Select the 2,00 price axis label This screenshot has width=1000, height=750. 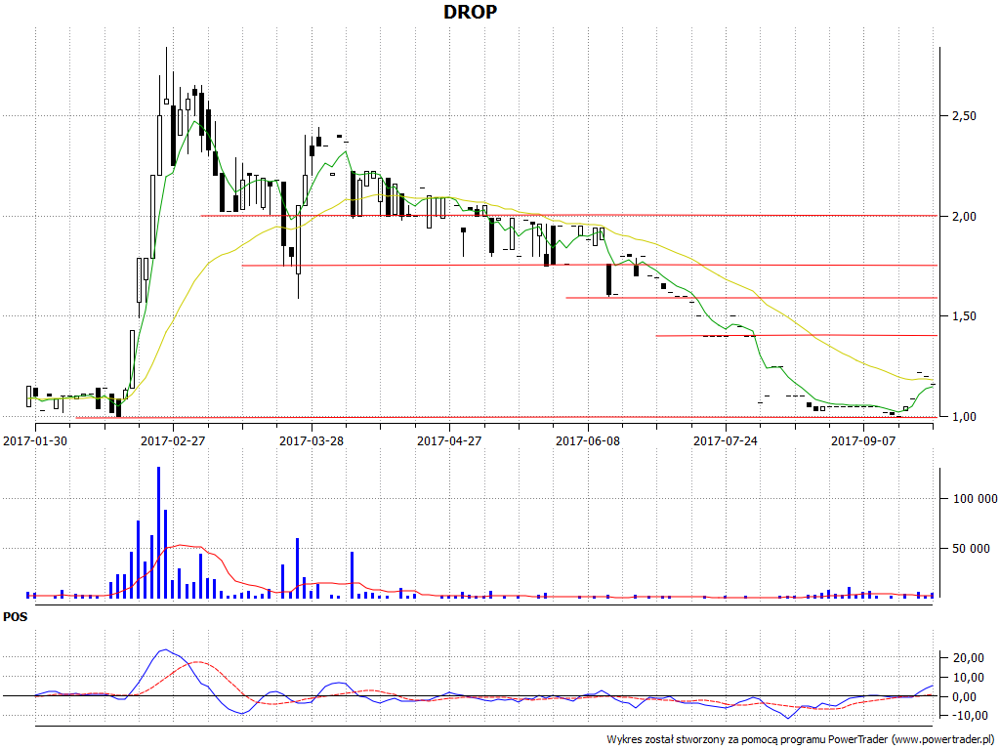pyautogui.click(x=964, y=217)
